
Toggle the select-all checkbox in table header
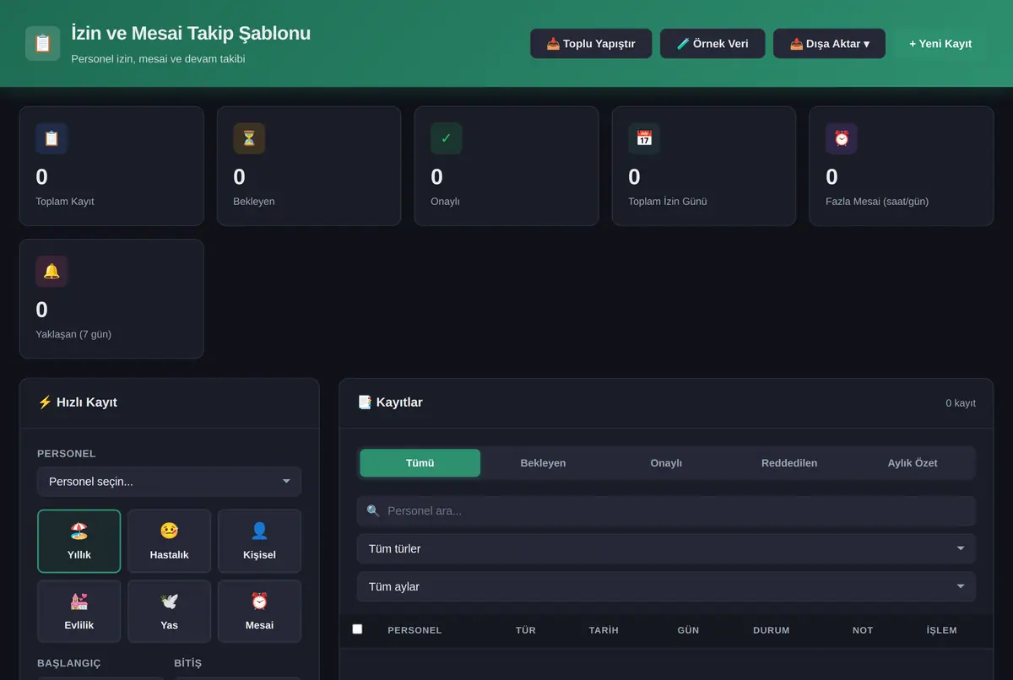click(357, 629)
